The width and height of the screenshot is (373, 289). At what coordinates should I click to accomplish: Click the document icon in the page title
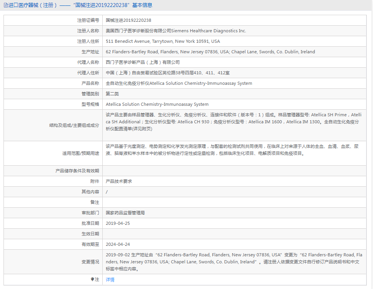tap(6, 5)
